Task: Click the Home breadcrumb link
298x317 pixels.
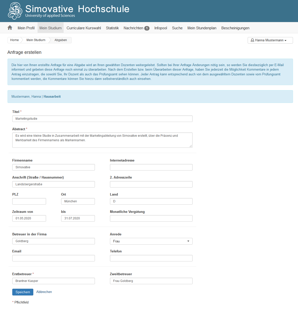Action: click(15, 40)
